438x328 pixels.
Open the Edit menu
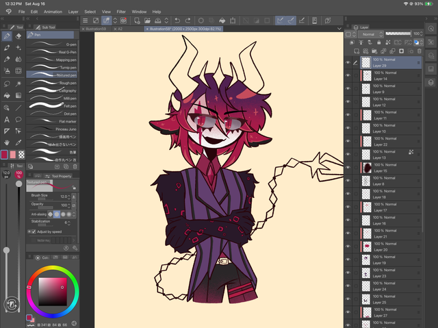[34, 12]
